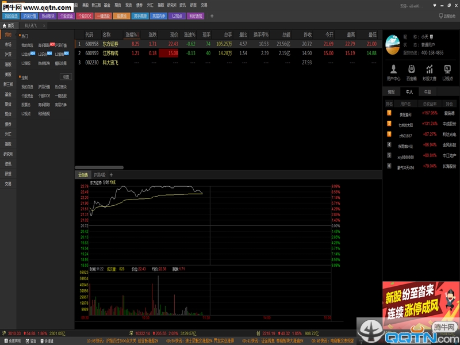This screenshot has height=345, width=460.
Task: Click the 我的自选 blue toolbar button
Action: coord(11,16)
